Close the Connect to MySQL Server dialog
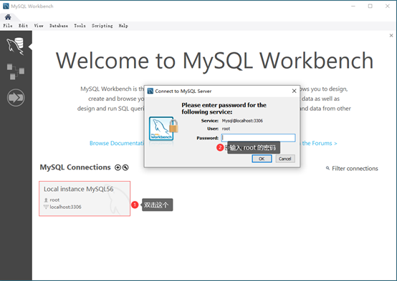397x281 pixels. [x=294, y=91]
